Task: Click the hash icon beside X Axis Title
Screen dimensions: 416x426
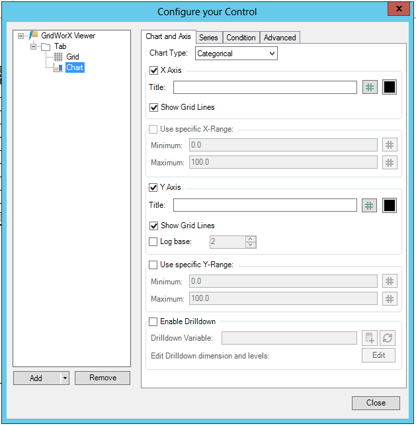Action: pyautogui.click(x=370, y=87)
